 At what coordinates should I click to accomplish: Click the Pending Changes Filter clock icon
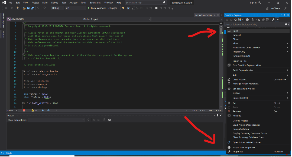point(253,20)
